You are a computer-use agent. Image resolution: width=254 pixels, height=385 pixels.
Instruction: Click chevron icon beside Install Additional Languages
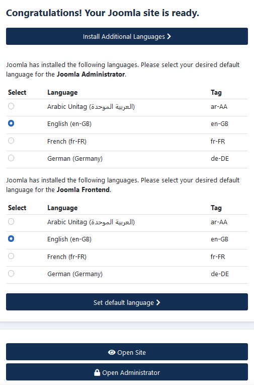[169, 36]
